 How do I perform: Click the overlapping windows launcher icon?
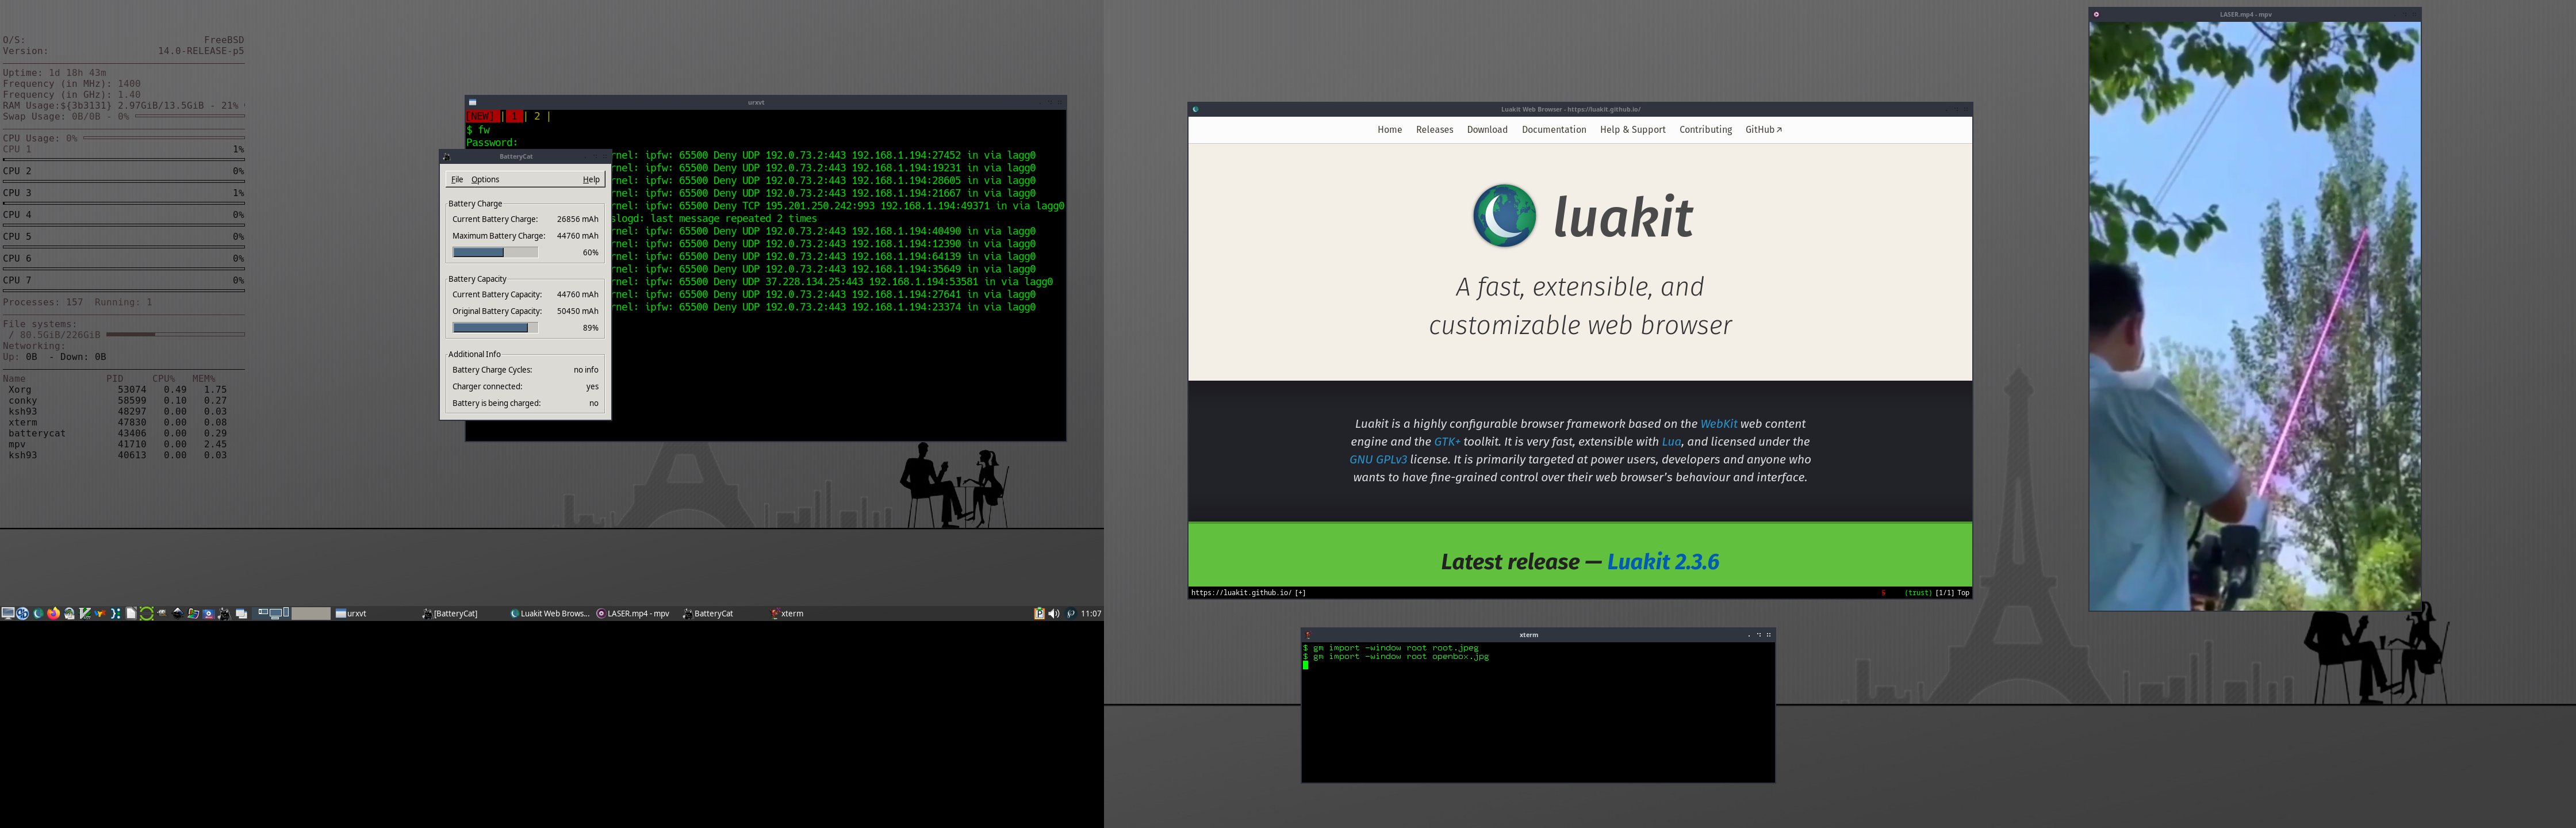pyautogui.click(x=241, y=613)
